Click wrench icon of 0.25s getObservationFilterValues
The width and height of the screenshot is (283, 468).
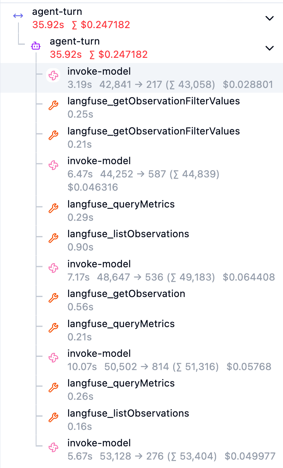click(x=53, y=105)
